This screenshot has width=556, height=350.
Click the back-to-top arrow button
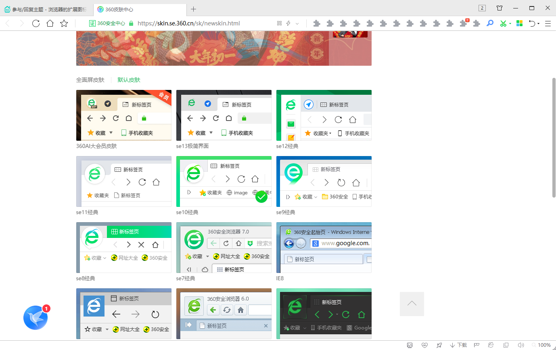pyautogui.click(x=412, y=304)
